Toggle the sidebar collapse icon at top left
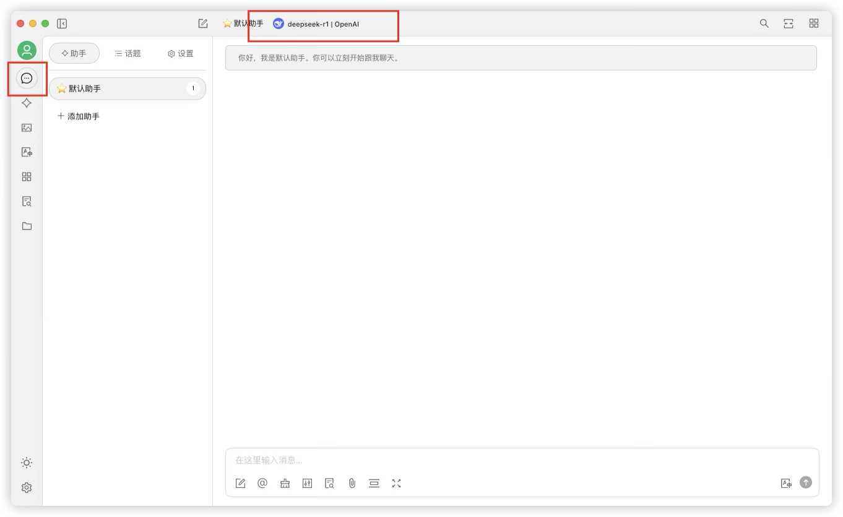Screen dimensions: 843x517 point(61,23)
